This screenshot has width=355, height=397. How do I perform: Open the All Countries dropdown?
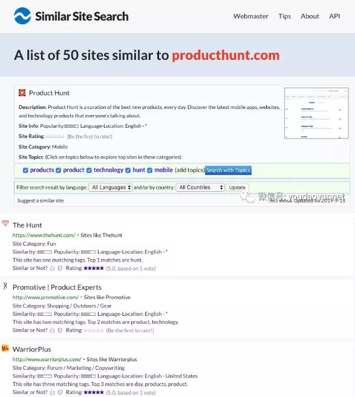[200, 188]
